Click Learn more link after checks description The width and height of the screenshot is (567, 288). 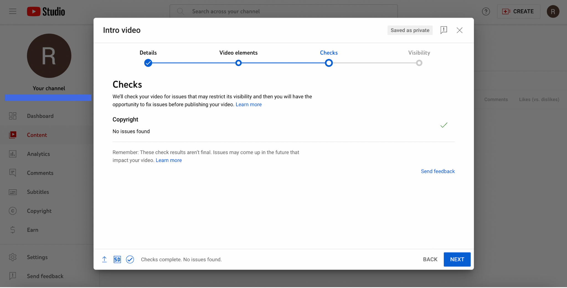tap(248, 104)
